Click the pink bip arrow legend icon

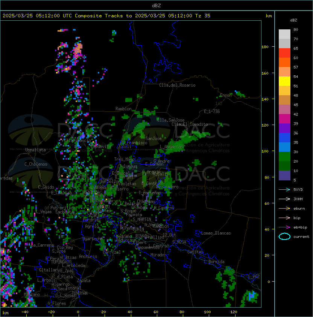284,218
